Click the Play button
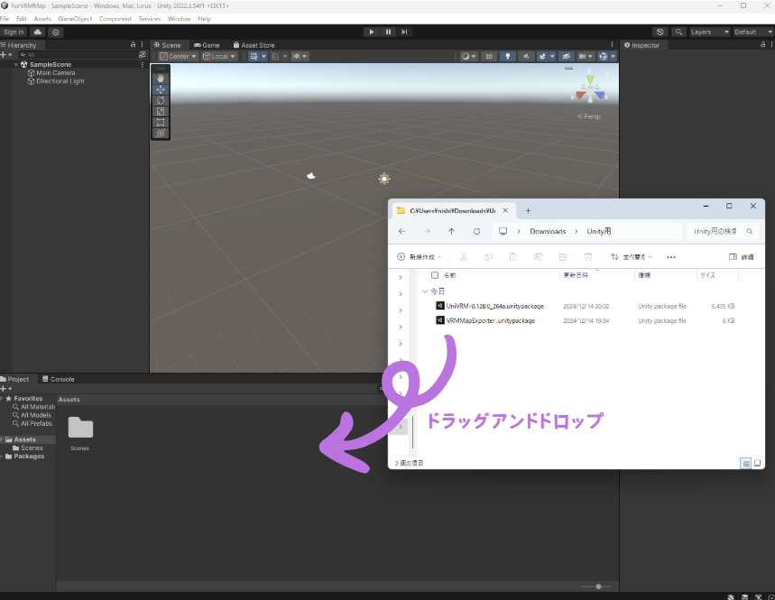This screenshot has width=775, height=600. coord(372,32)
